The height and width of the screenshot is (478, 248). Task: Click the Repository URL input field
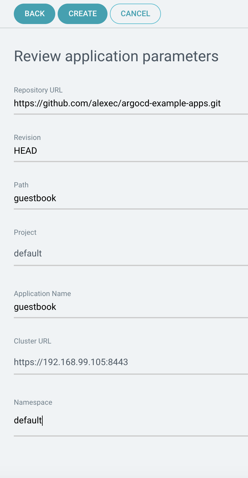point(120,103)
